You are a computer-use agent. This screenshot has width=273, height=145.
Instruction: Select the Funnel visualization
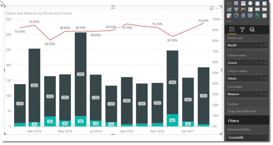[236, 9]
